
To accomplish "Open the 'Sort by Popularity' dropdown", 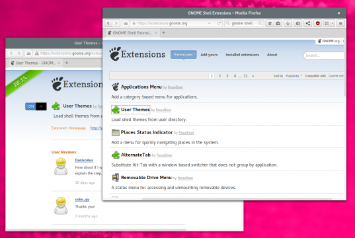I will pyautogui.click(x=294, y=76).
